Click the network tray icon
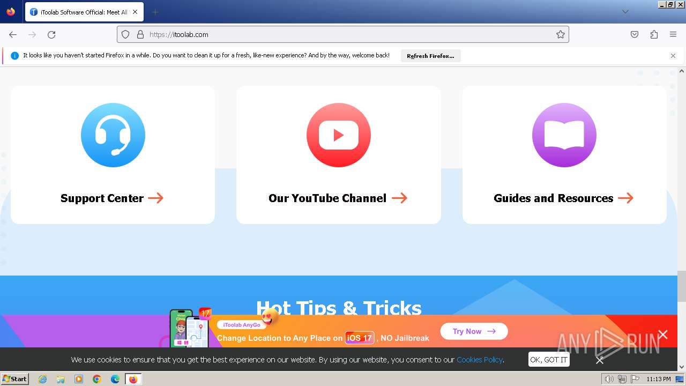 point(622,379)
